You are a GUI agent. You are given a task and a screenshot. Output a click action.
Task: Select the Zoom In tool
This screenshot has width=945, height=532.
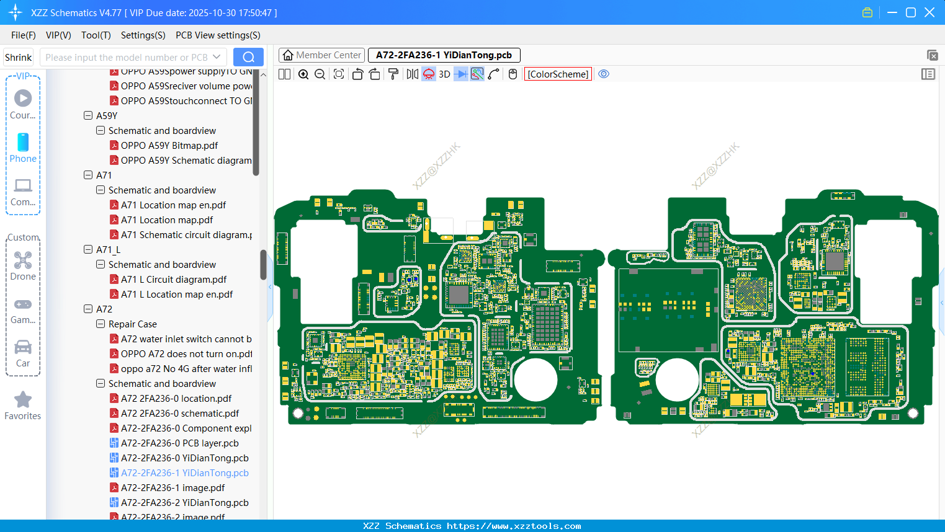303,74
